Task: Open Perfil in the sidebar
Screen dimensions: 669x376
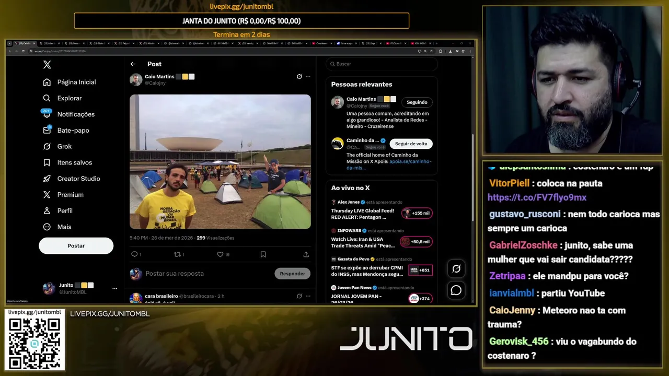Action: point(58,211)
